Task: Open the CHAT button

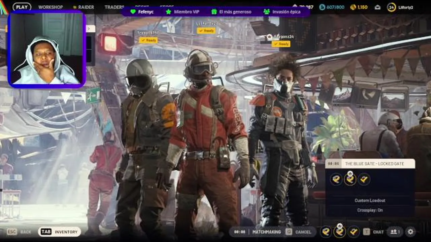Action: pos(374,232)
